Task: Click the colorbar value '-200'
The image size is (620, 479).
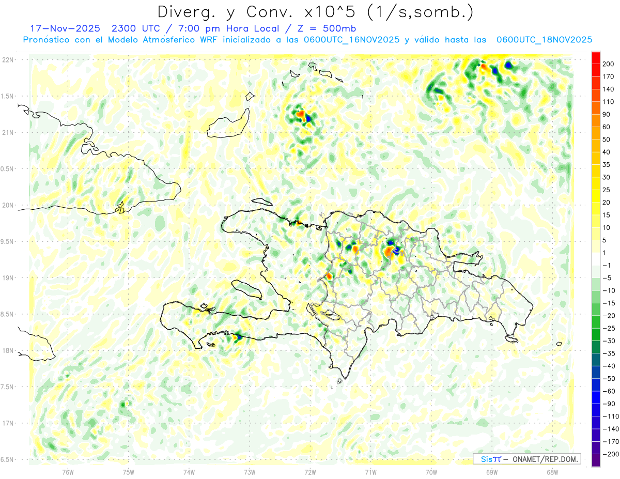Action: pyautogui.click(x=612, y=454)
